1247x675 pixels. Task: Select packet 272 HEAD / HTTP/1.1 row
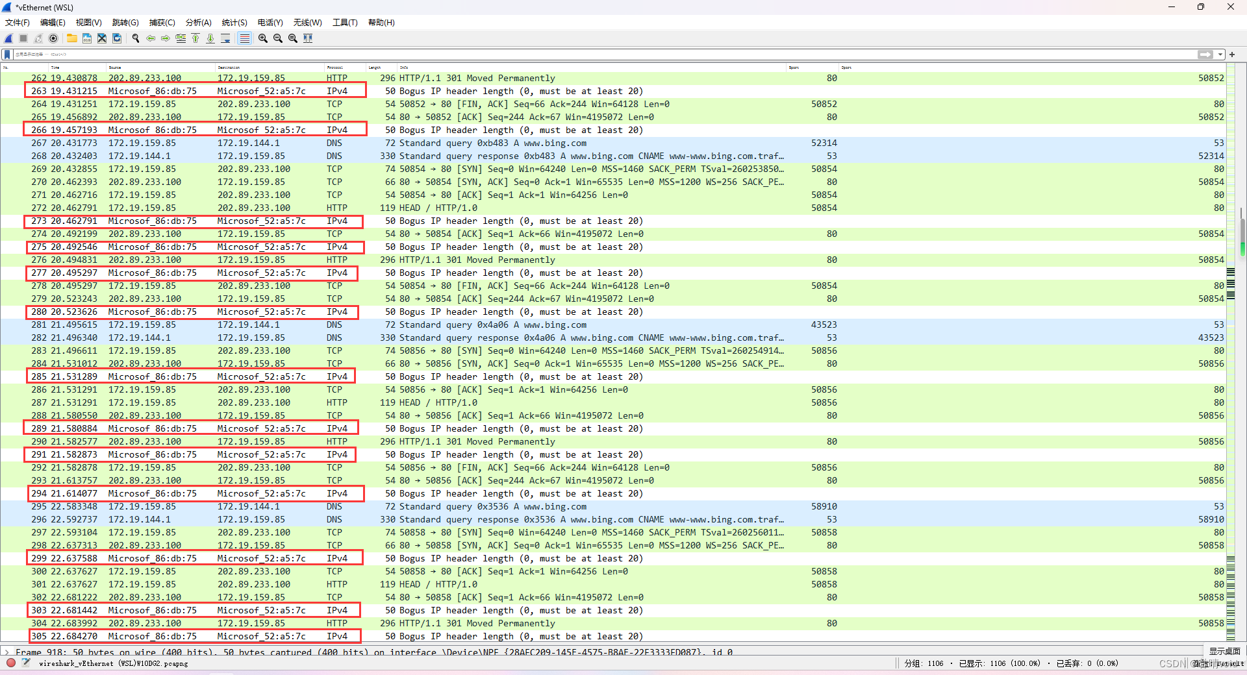pos(612,208)
